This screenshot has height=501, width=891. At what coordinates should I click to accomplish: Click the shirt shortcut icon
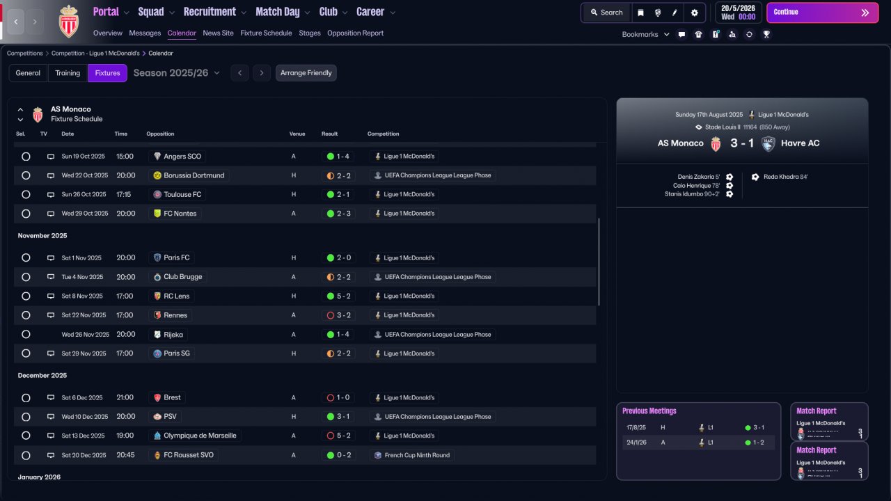(x=699, y=34)
